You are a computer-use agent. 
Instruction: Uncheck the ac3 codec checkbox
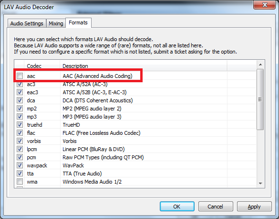click(20, 84)
